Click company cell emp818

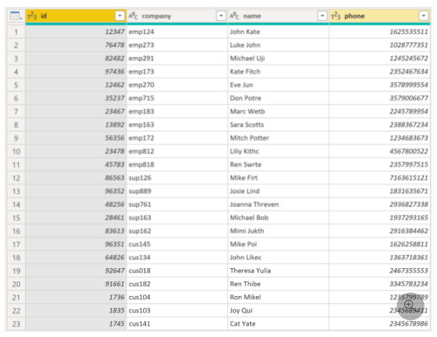177,165
